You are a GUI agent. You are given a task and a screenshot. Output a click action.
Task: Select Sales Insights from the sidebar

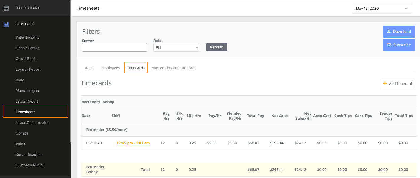tap(27, 37)
